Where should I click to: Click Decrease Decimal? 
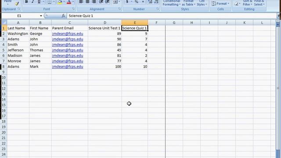[x=156, y=2]
